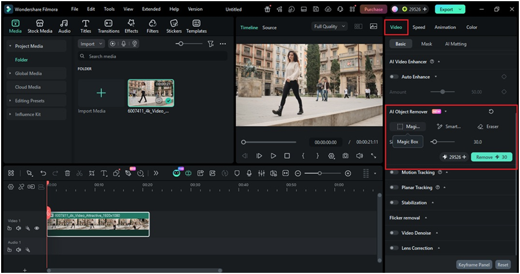Take a snapshot with the camera icon
Viewport: 520px width, 274px height.
(346, 155)
